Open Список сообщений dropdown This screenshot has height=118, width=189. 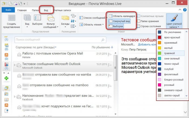[93, 18]
